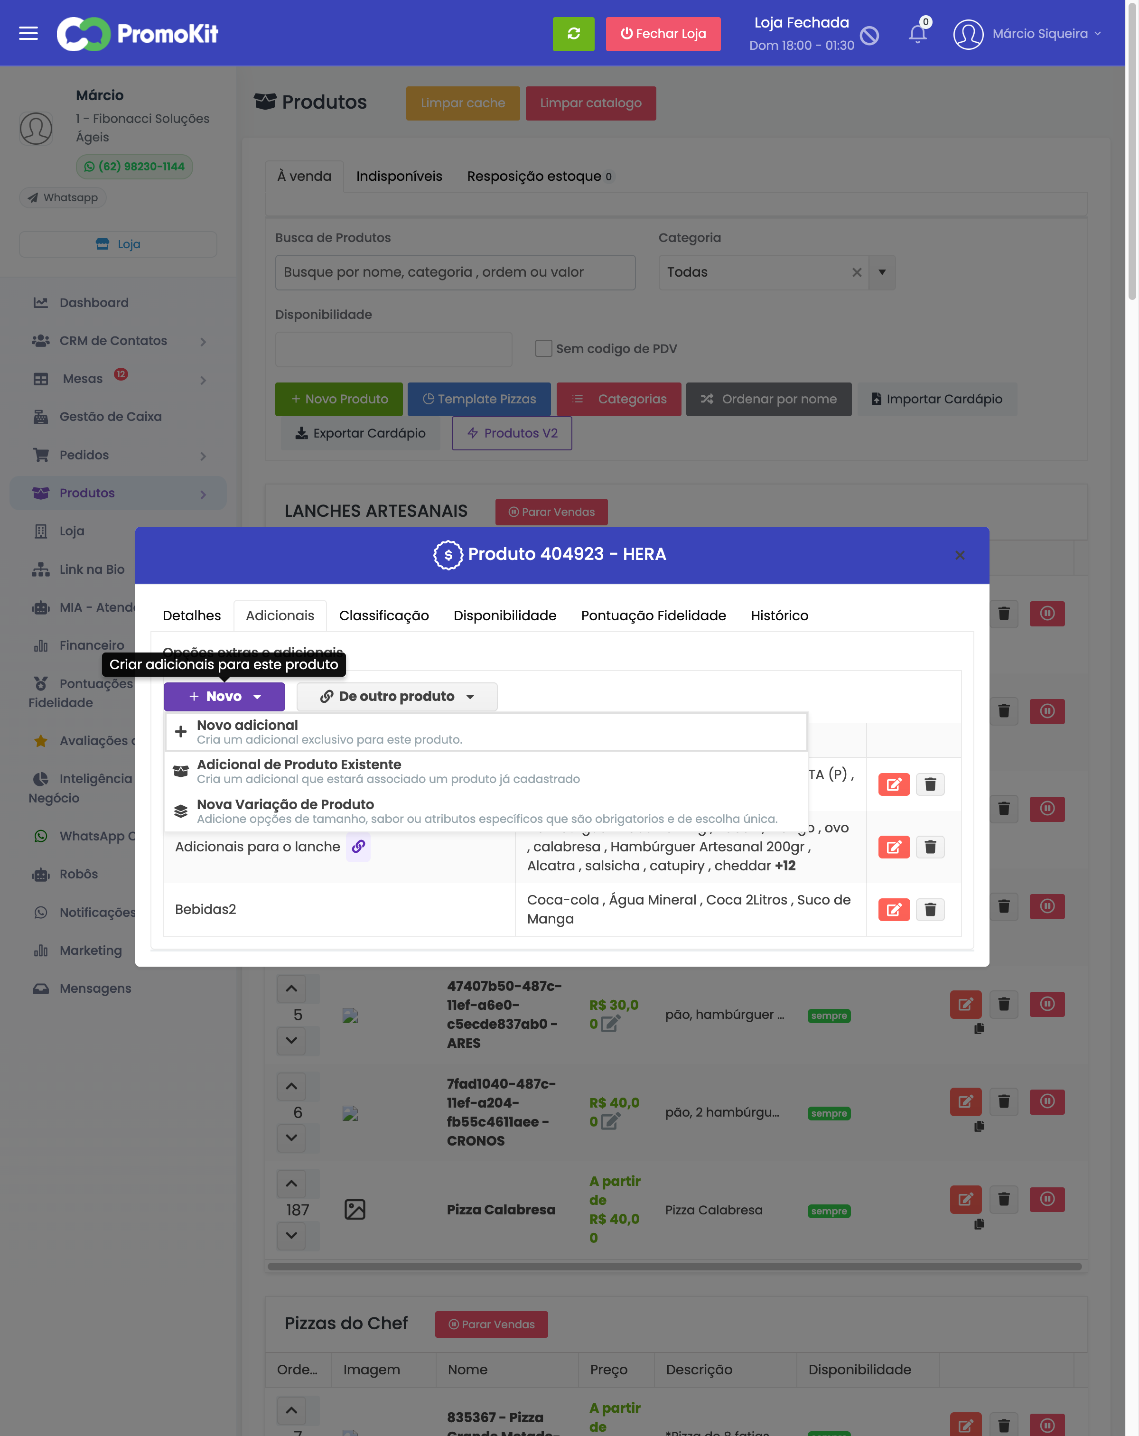Click the user avatar icon in header
1139x1436 pixels.
click(968, 34)
